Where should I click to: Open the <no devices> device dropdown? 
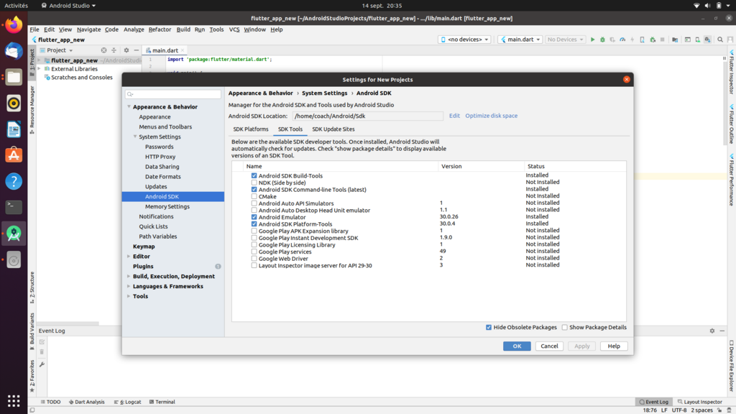[x=465, y=40]
